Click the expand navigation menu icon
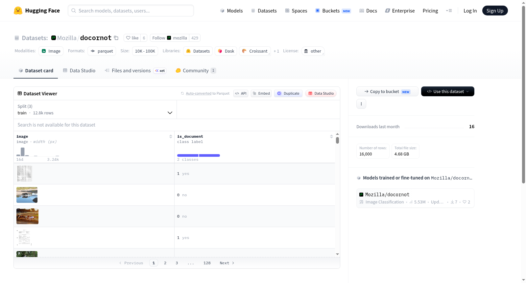Screen dimensions: 526x283 click(449, 11)
